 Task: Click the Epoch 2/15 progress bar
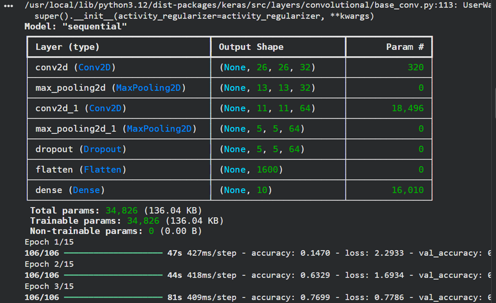pos(113,275)
